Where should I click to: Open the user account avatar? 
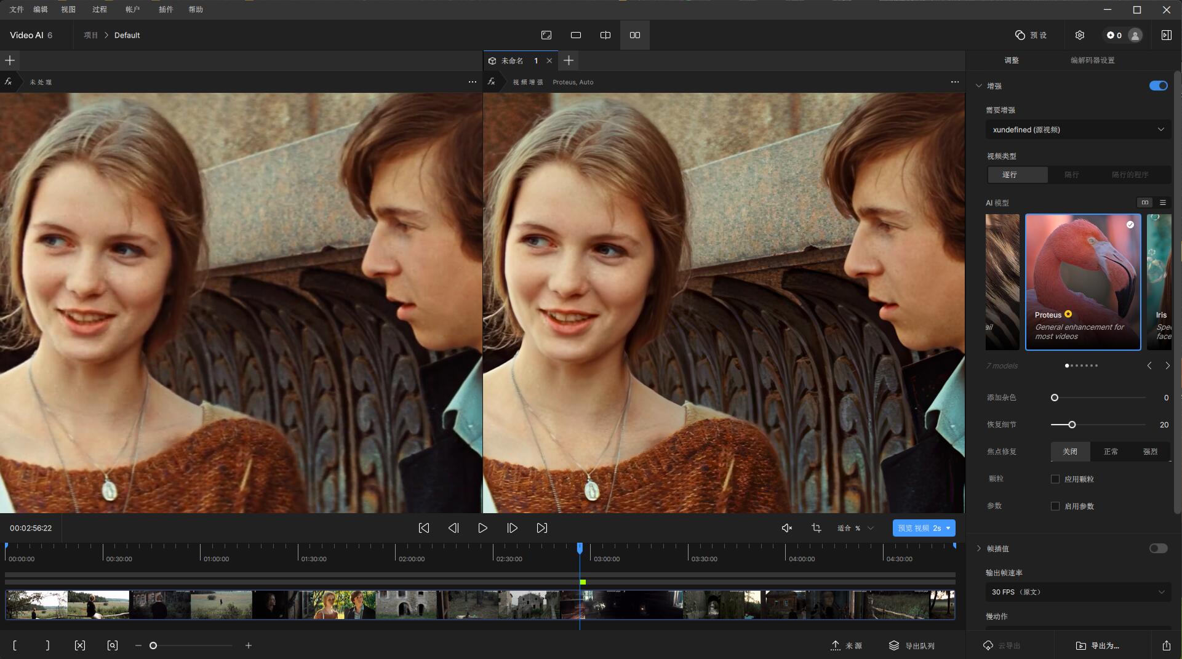coord(1135,35)
